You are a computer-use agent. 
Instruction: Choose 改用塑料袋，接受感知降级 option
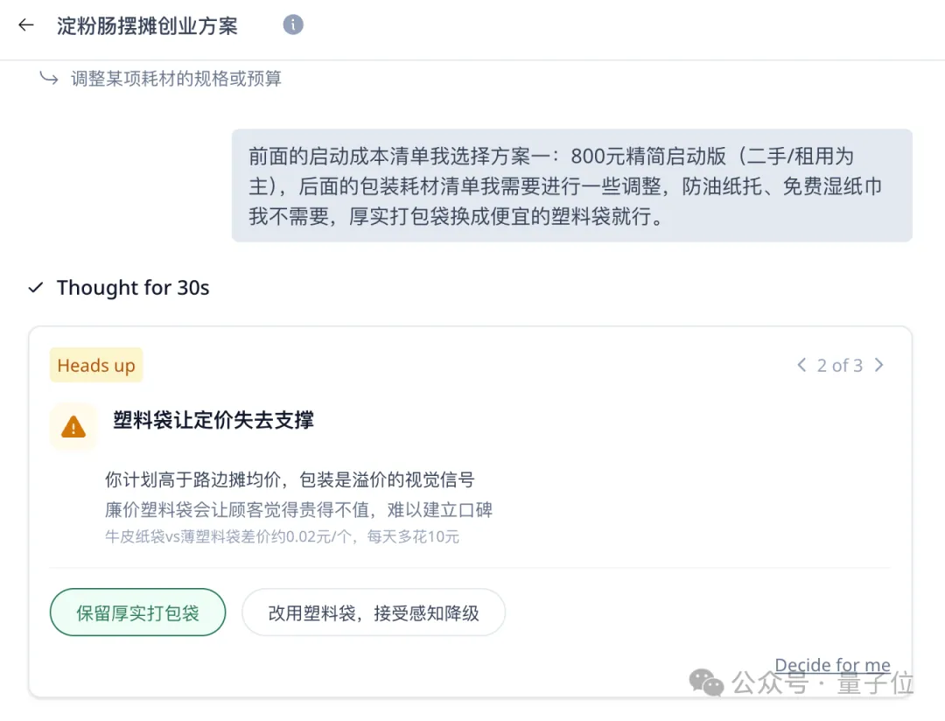click(x=374, y=612)
